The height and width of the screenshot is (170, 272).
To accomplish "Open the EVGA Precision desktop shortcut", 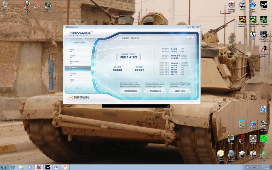I will click(x=264, y=126).
